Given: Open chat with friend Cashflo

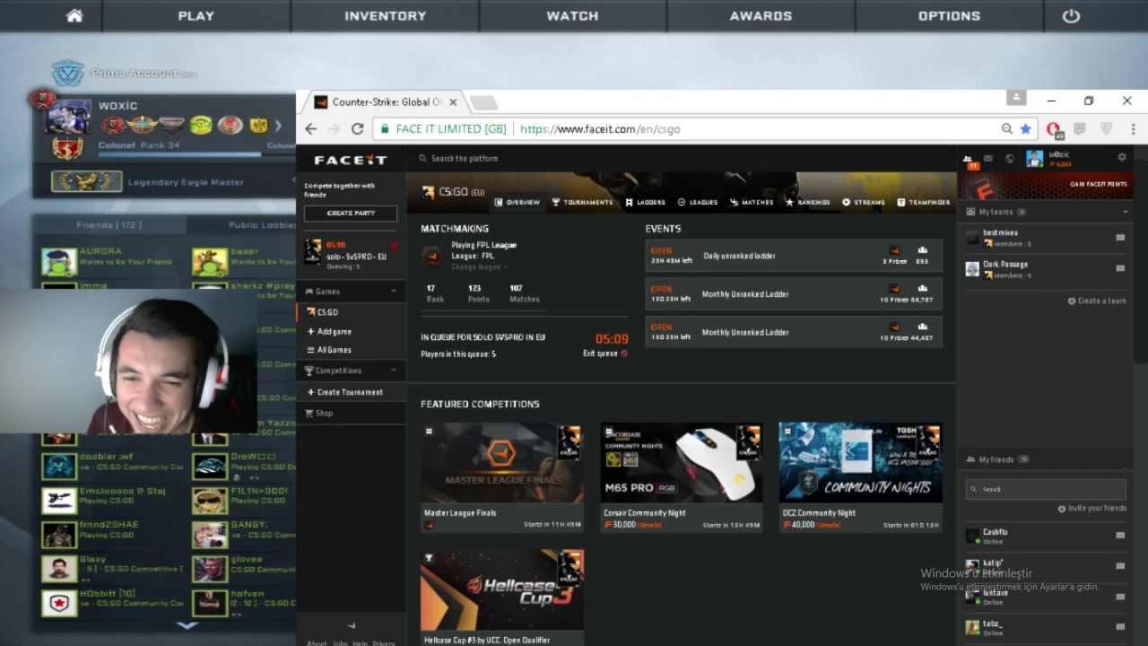Looking at the screenshot, I should (x=1120, y=536).
